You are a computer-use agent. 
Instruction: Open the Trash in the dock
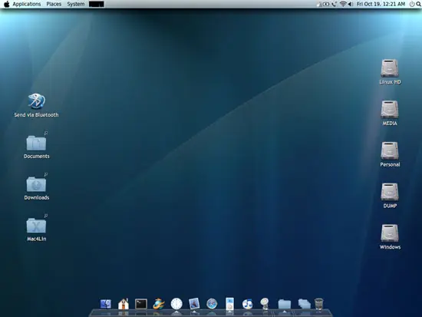coord(318,304)
